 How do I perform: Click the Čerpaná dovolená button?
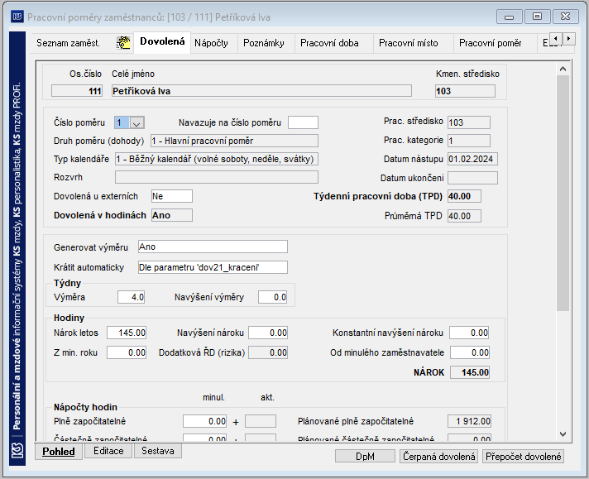click(439, 457)
